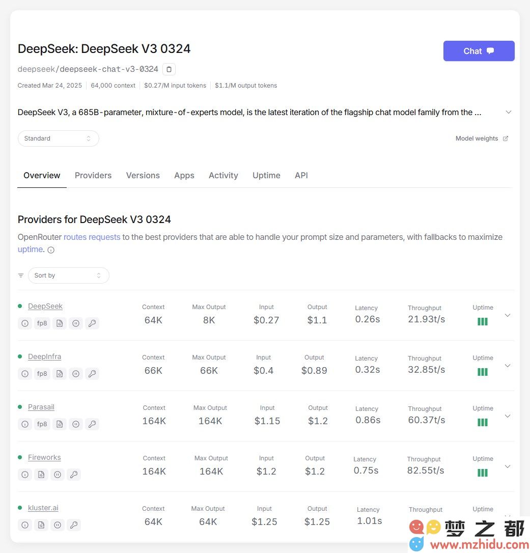Go to the Apps tab

[x=184, y=176]
